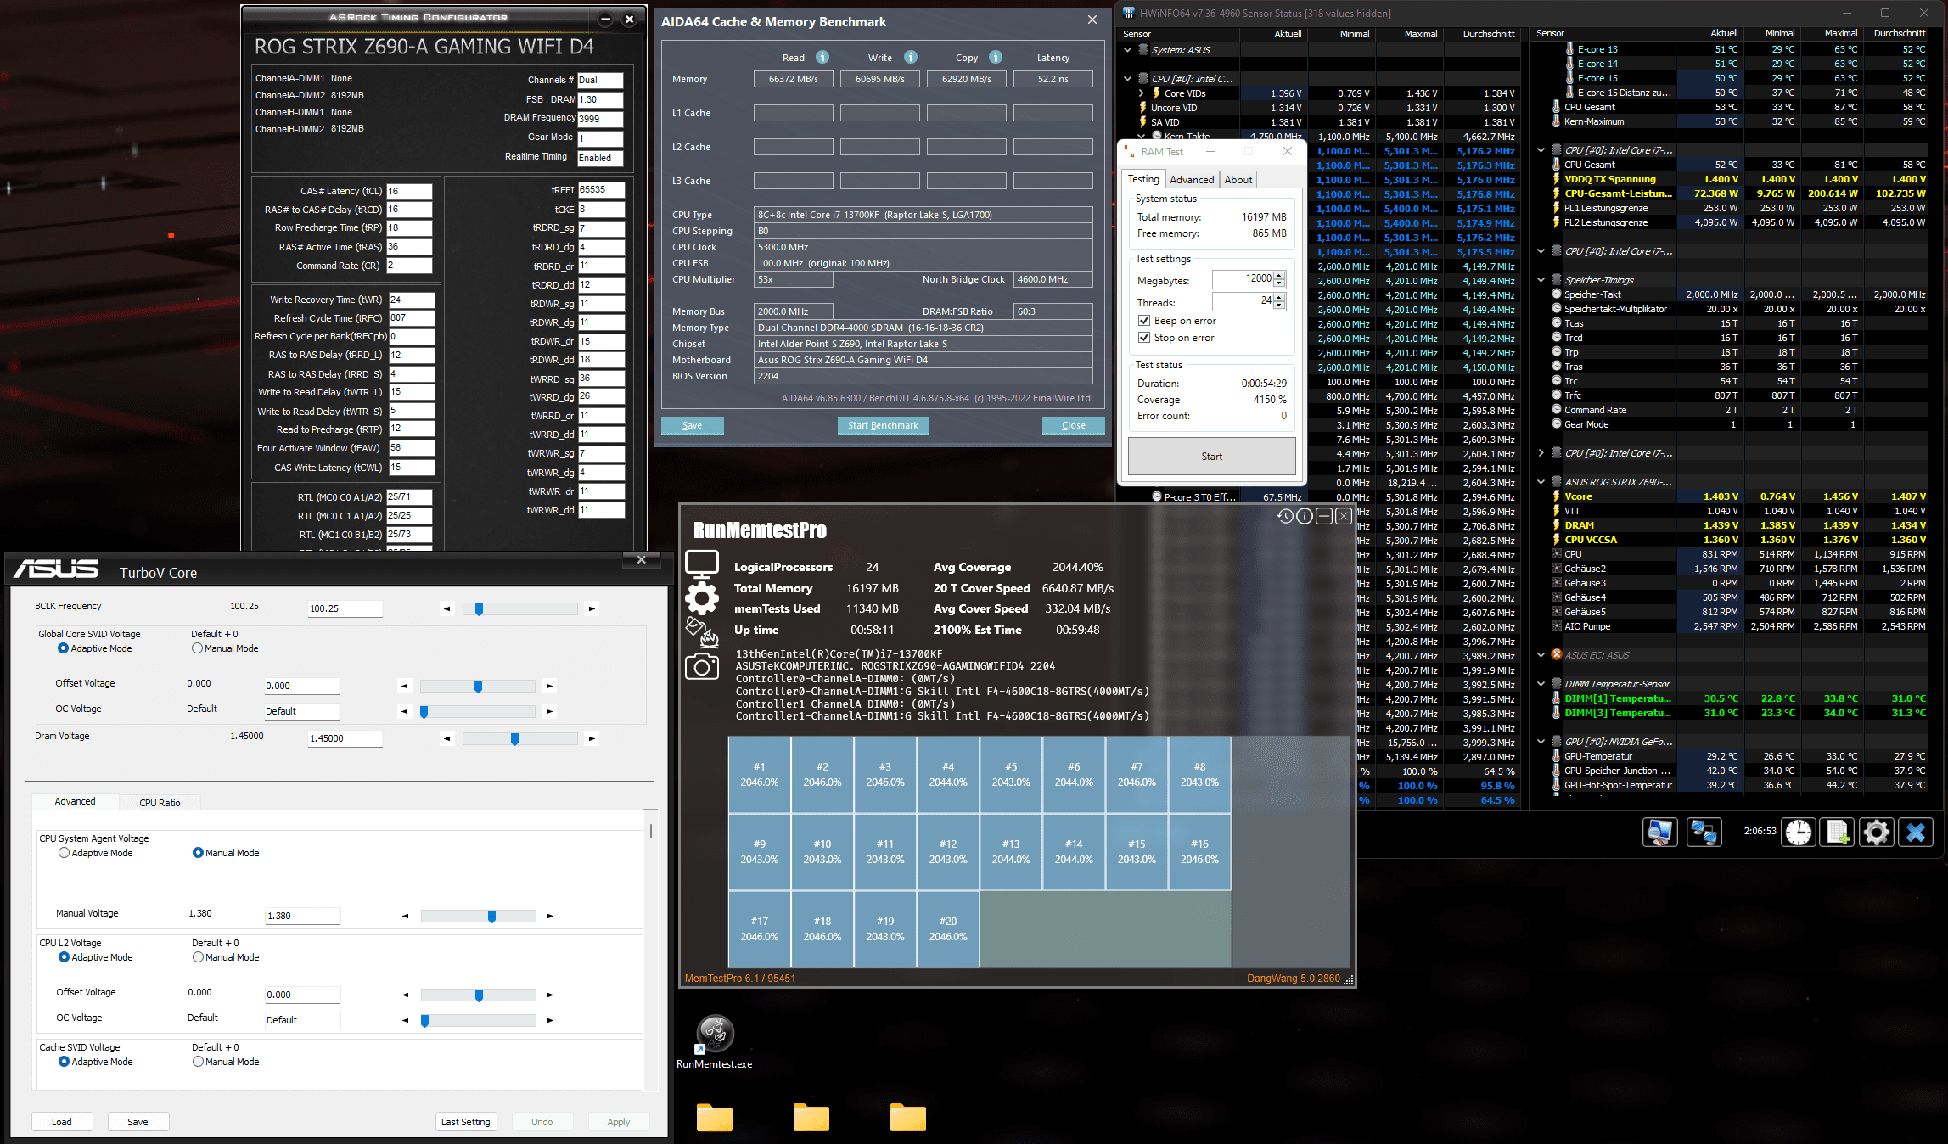
Task: Switch to the CPU Ratio tab in TurboV Core
Action: (160, 803)
